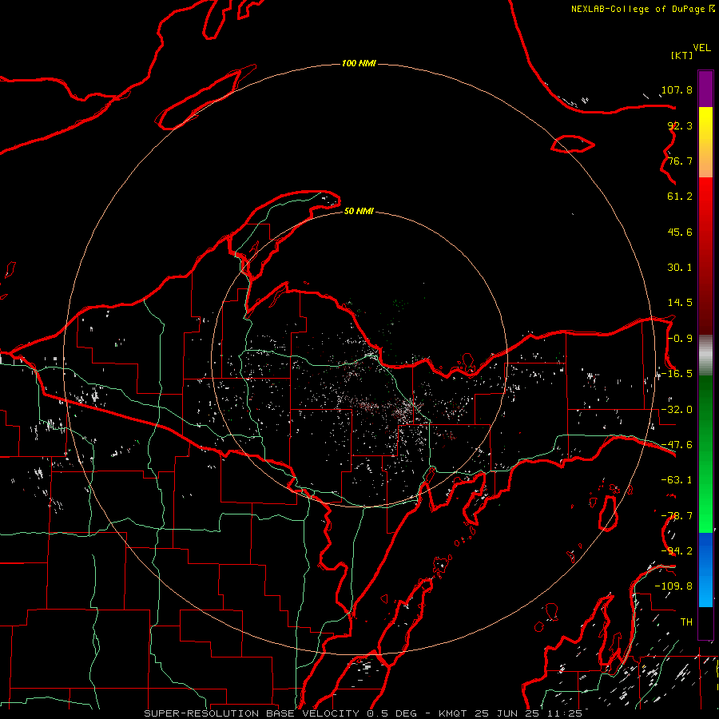
Task: Click the Super-Resolution Base Velocity caption text
Action: (x=363, y=713)
